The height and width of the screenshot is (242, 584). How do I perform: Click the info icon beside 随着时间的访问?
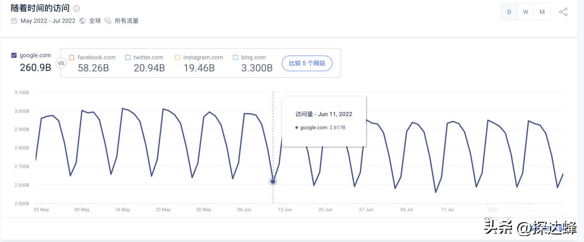click(x=77, y=8)
